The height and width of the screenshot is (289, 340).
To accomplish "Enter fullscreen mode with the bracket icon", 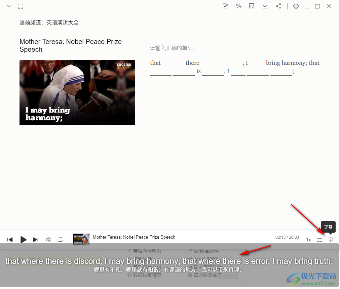I will click(x=21, y=6).
